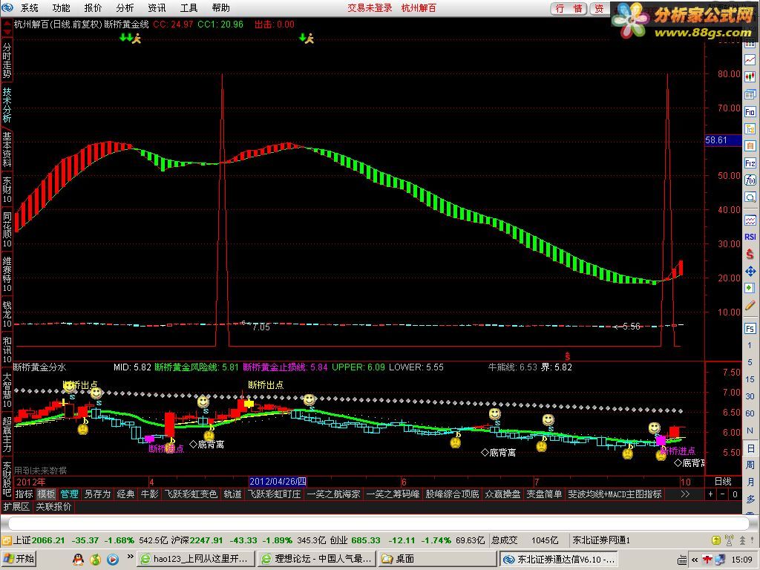Viewport: 760px width, 570px height.
Task: Select daily 日 period
Action: click(750, 448)
